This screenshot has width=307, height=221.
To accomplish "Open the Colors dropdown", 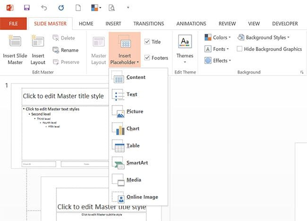I will point(218,37).
